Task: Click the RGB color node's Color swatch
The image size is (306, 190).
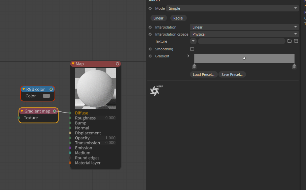Action: click(46, 96)
